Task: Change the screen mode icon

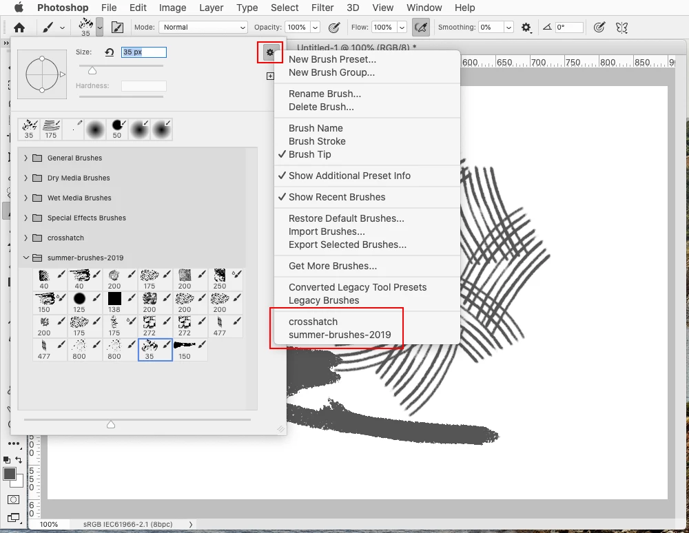Action: [14, 518]
